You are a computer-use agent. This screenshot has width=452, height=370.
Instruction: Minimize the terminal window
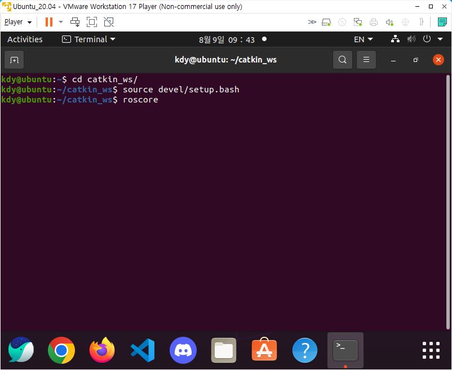tap(393, 60)
